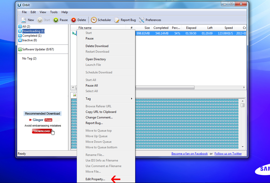Open the Edit menu
The image size is (270, 183).
click(x=33, y=12)
